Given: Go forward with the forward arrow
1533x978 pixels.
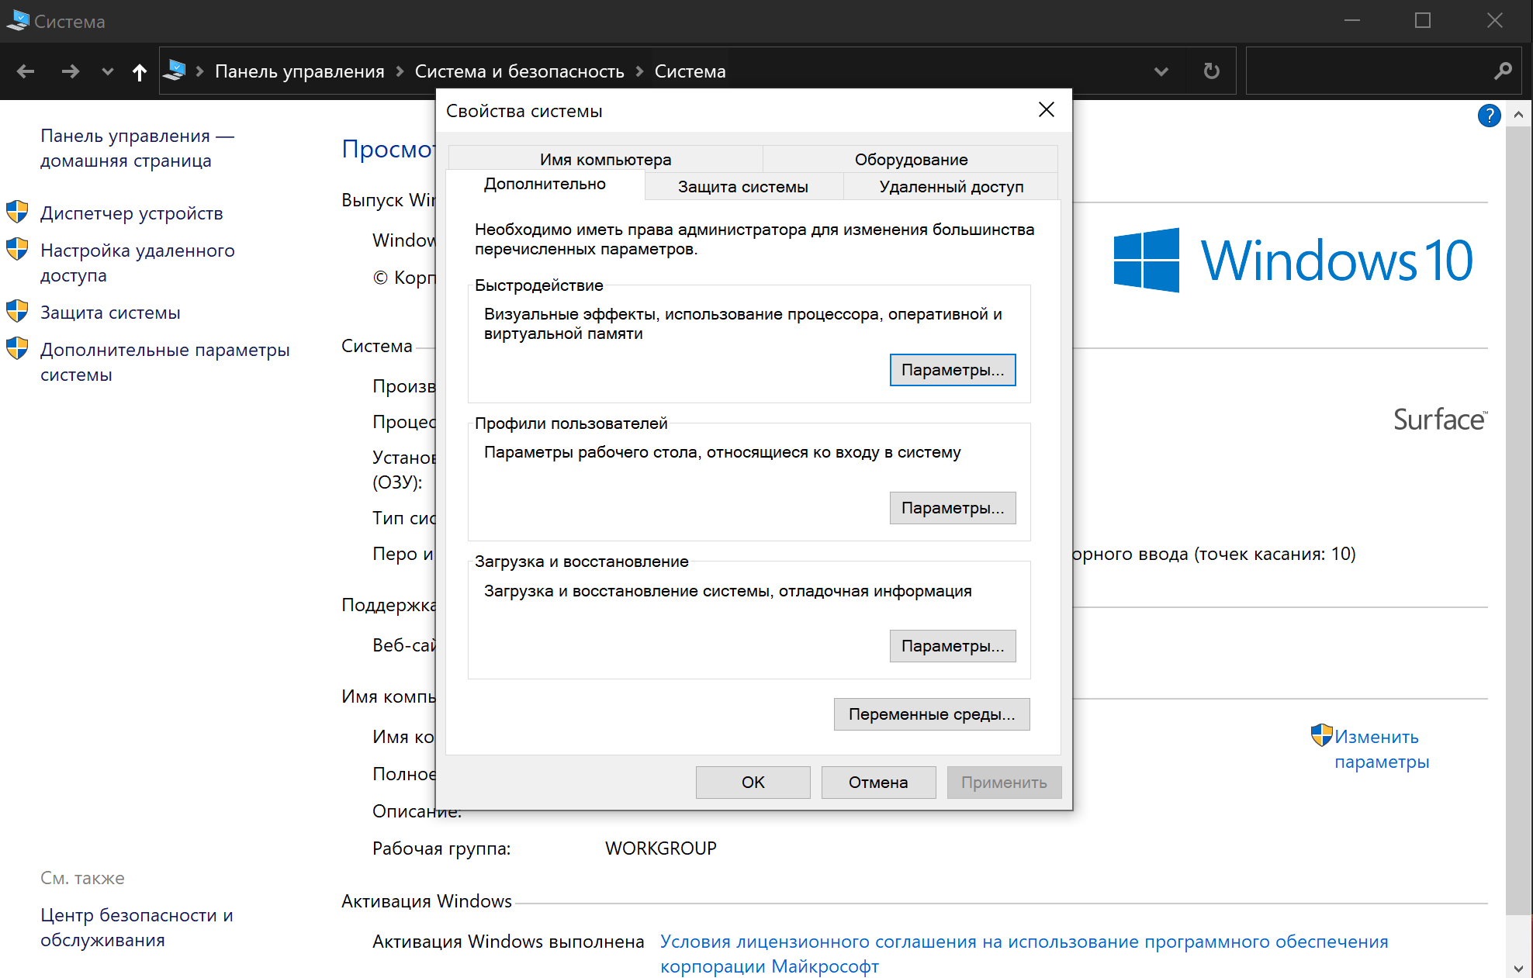Looking at the screenshot, I should coord(71,71).
